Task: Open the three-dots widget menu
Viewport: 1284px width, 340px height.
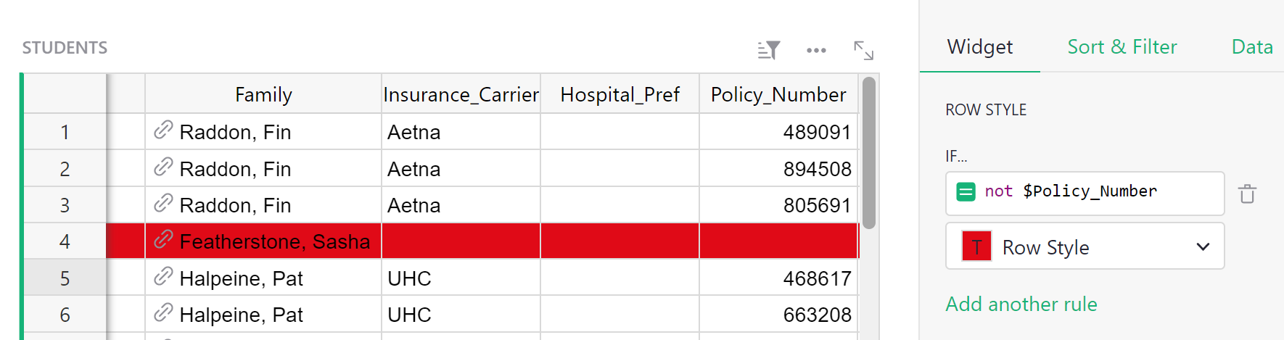Action: pyautogui.click(x=816, y=50)
